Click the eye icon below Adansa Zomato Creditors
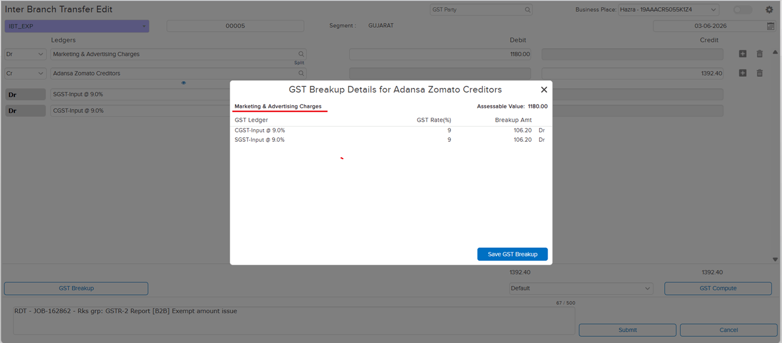This screenshot has height=343, width=782. pos(183,83)
